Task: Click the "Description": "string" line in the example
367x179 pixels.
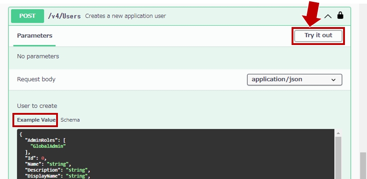Action: (x=57, y=170)
